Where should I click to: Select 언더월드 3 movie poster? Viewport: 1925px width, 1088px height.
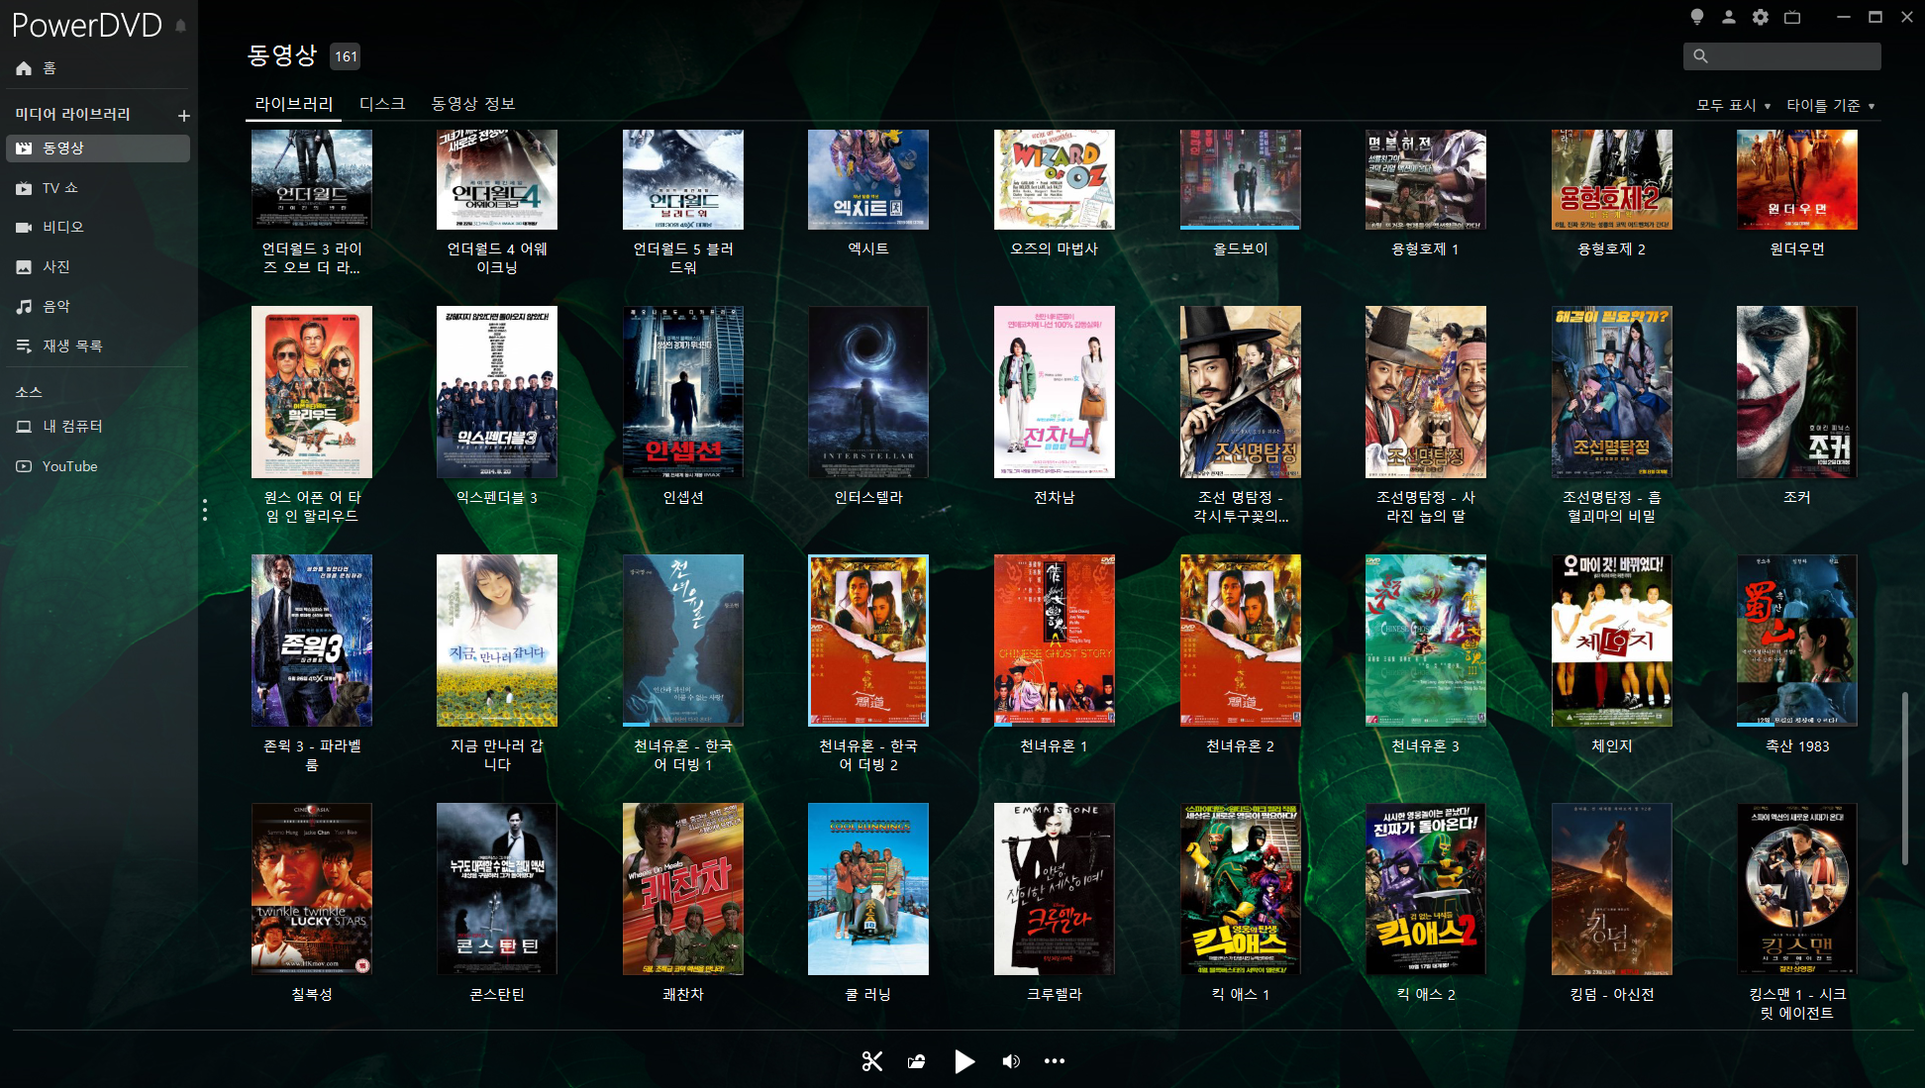point(312,179)
